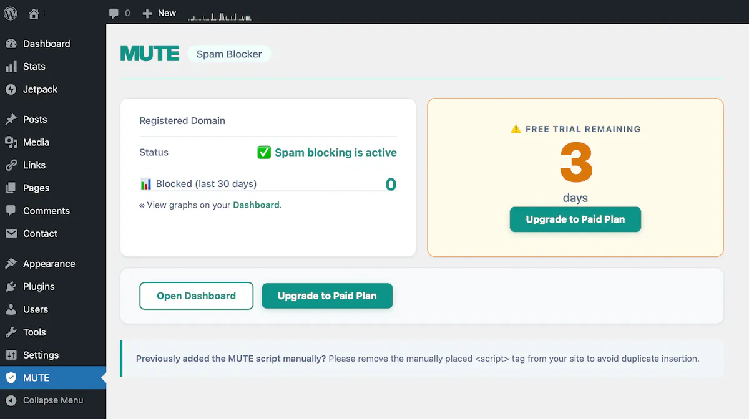This screenshot has height=419, width=749.
Task: Click the home site icon
Action: coord(34,14)
